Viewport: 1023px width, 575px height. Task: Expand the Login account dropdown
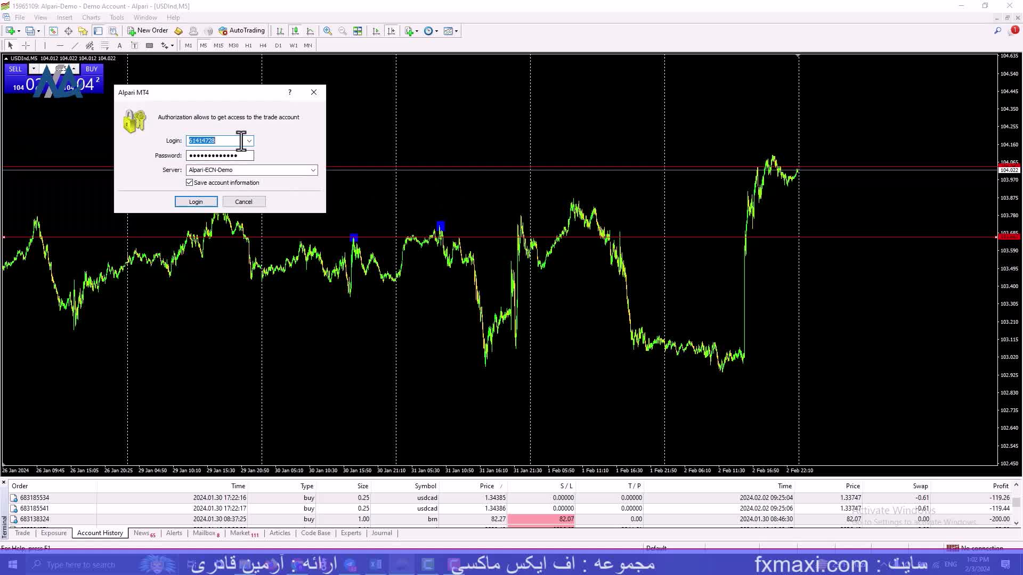pyautogui.click(x=249, y=141)
